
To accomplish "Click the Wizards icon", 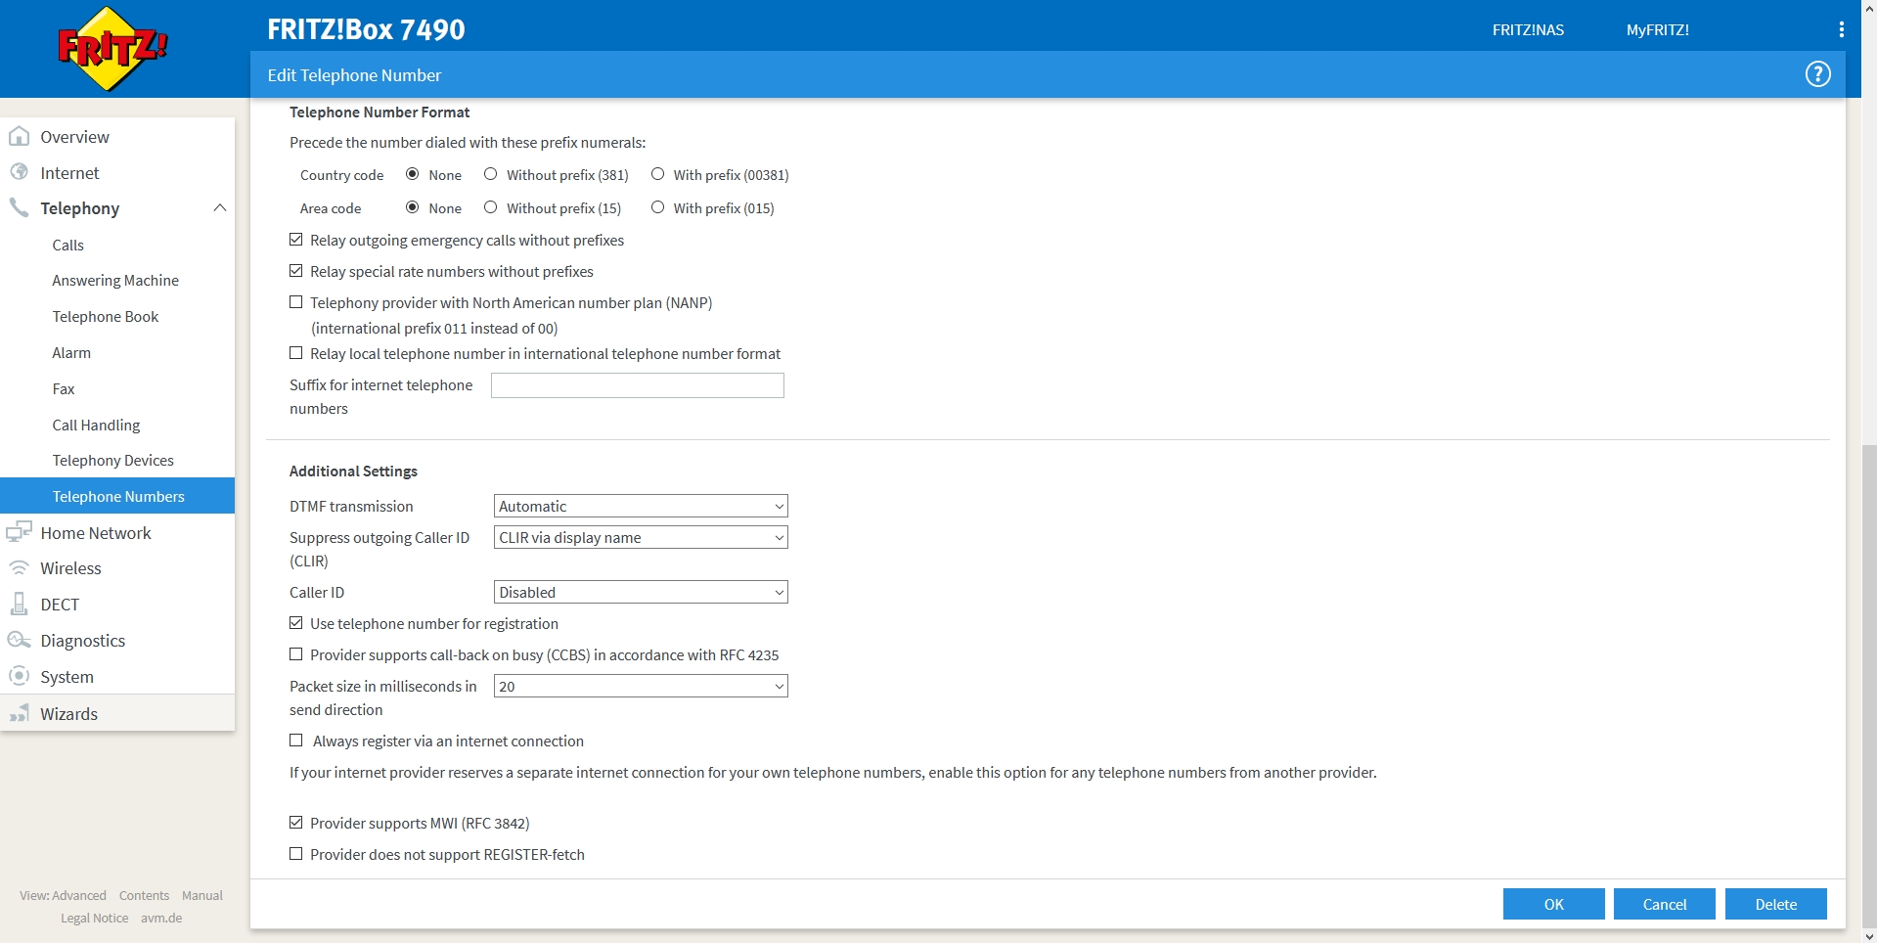I will tap(19, 713).
